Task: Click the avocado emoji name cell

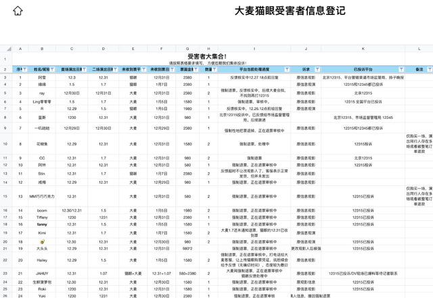Action: [42, 242]
